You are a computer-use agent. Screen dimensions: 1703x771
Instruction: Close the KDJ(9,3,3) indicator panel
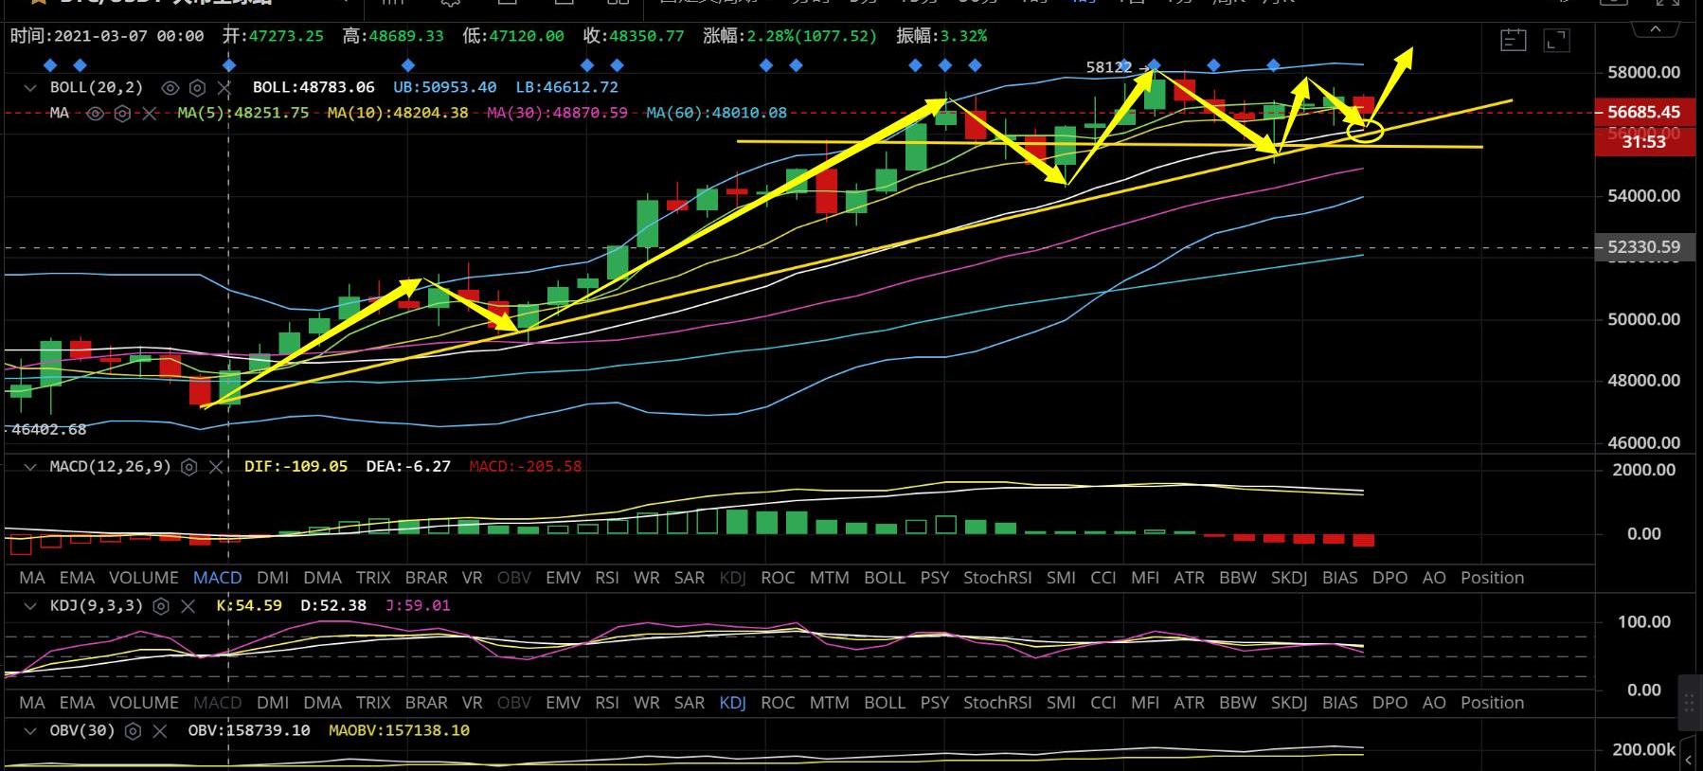click(188, 606)
